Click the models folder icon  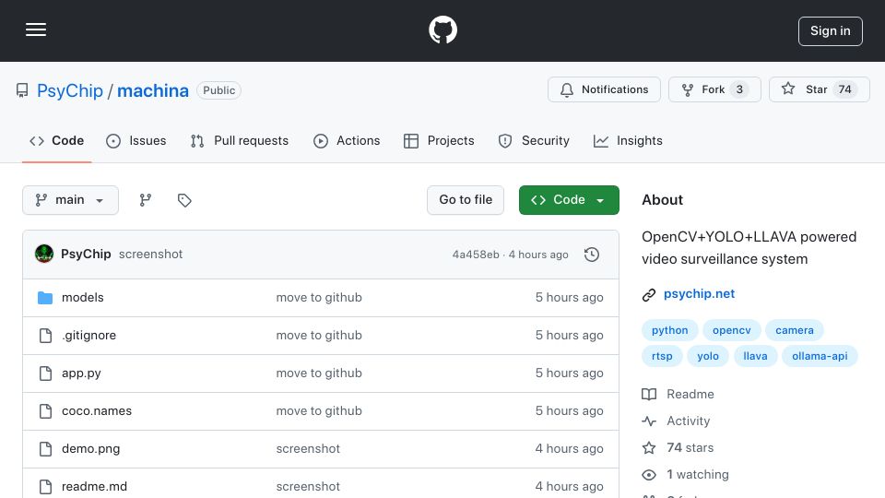(45, 298)
